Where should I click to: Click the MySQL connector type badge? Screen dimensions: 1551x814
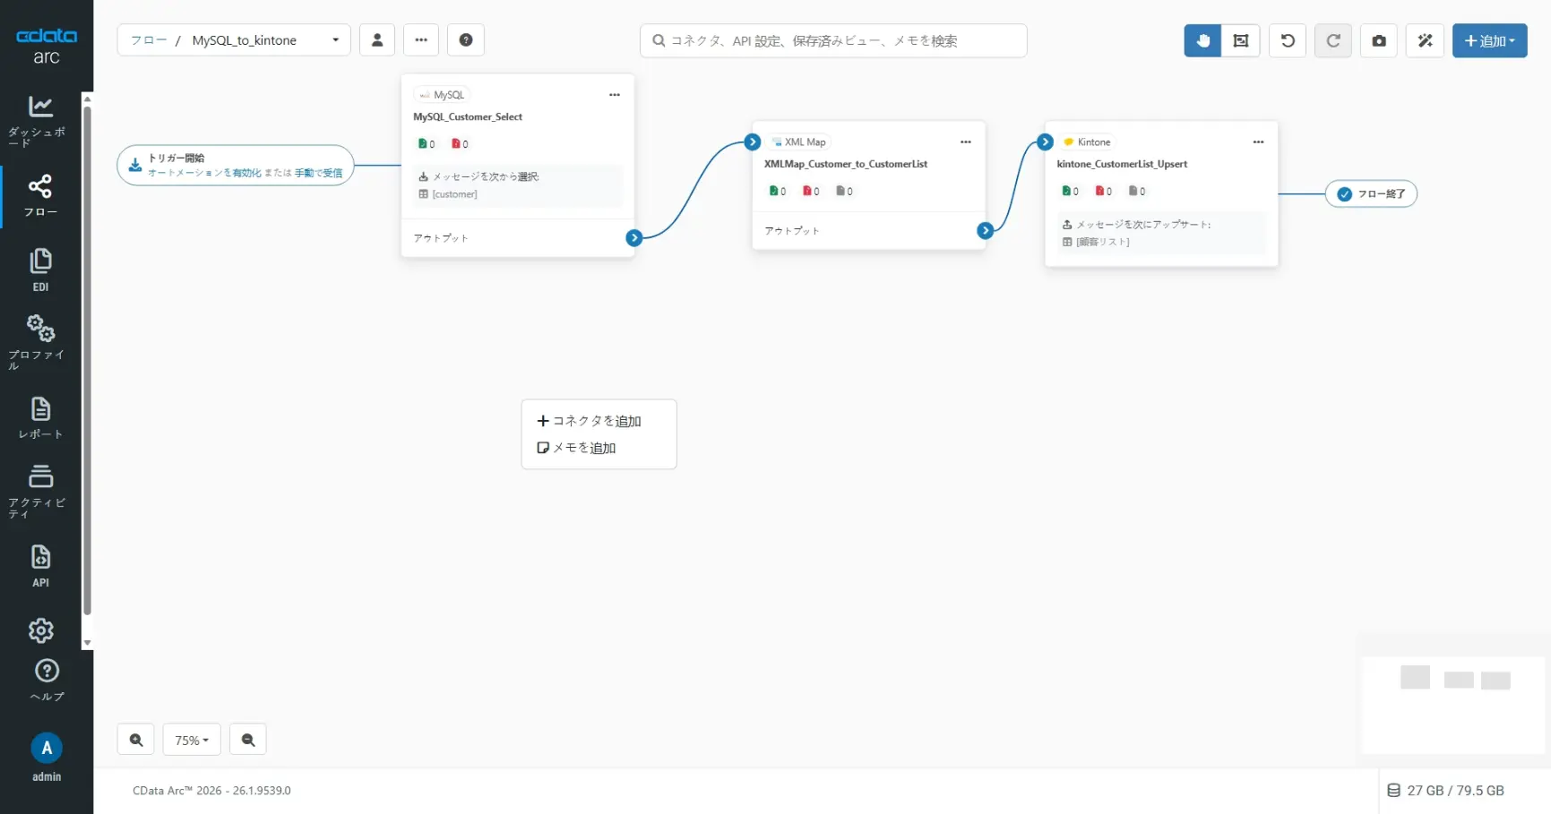click(x=443, y=95)
